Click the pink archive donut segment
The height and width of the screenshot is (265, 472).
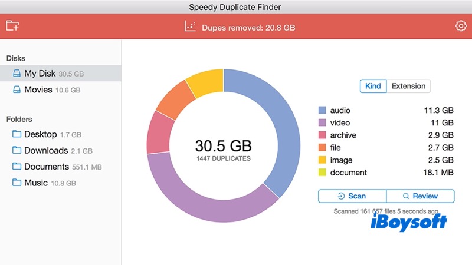159,134
